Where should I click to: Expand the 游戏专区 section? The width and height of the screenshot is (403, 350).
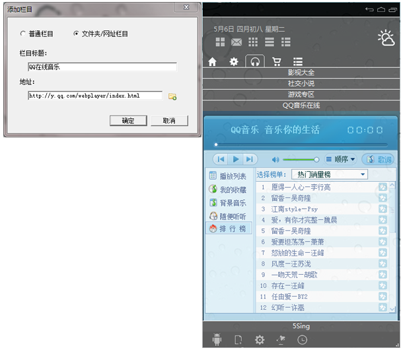pyautogui.click(x=301, y=94)
